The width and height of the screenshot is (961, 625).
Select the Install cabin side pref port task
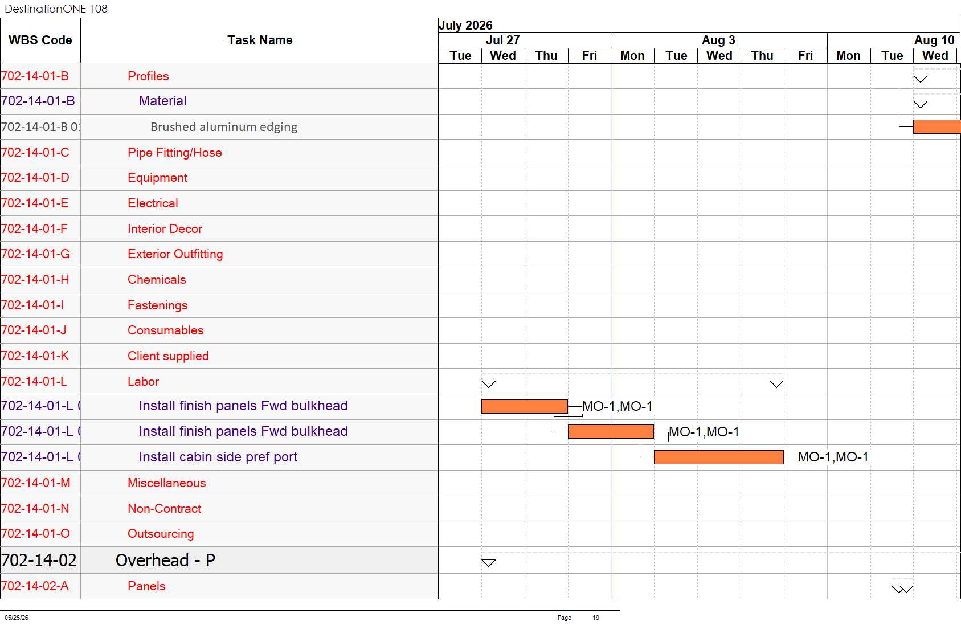pyautogui.click(x=218, y=457)
